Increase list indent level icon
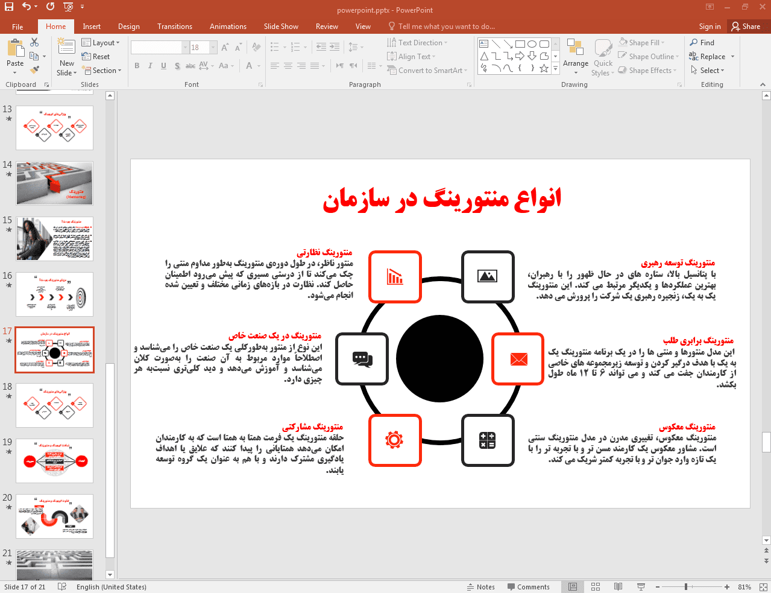Screen dimensions: 771x593 335,47
